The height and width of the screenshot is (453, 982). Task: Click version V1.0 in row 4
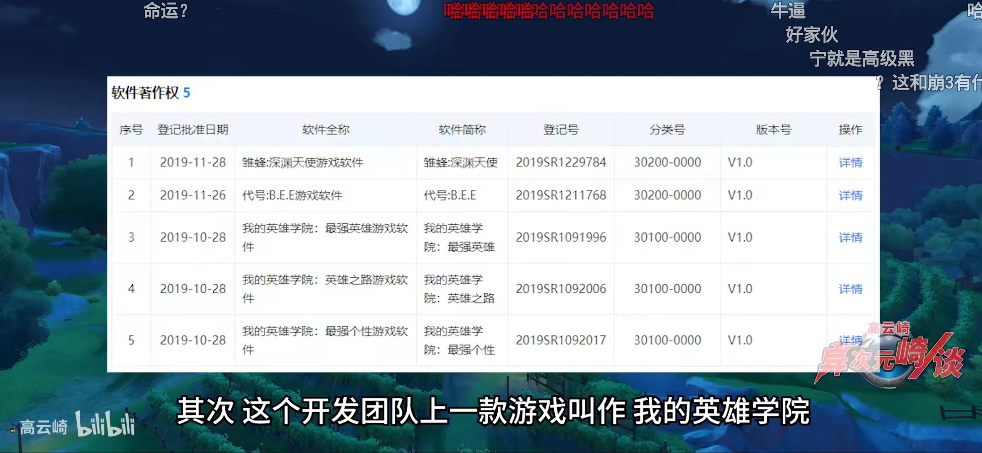click(740, 289)
